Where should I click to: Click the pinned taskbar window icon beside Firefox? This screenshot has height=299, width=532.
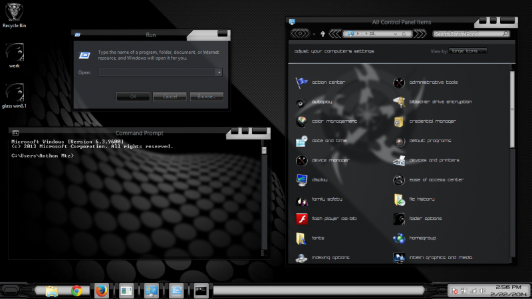tap(126, 291)
